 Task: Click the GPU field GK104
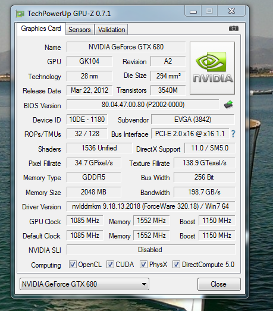[x=89, y=61]
